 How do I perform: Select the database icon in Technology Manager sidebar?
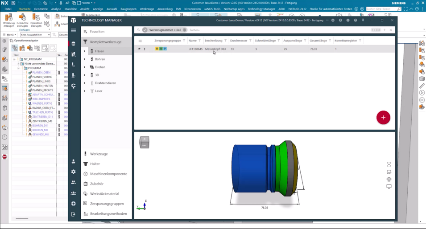tap(73, 43)
